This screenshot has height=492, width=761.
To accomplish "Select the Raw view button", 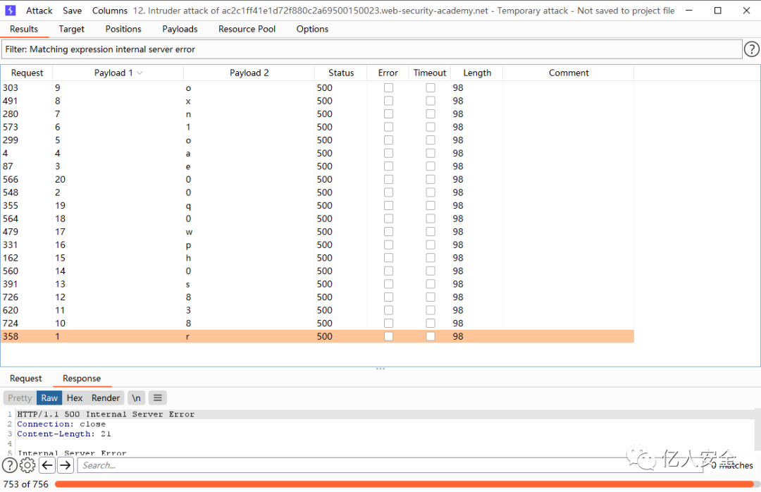I will [49, 398].
